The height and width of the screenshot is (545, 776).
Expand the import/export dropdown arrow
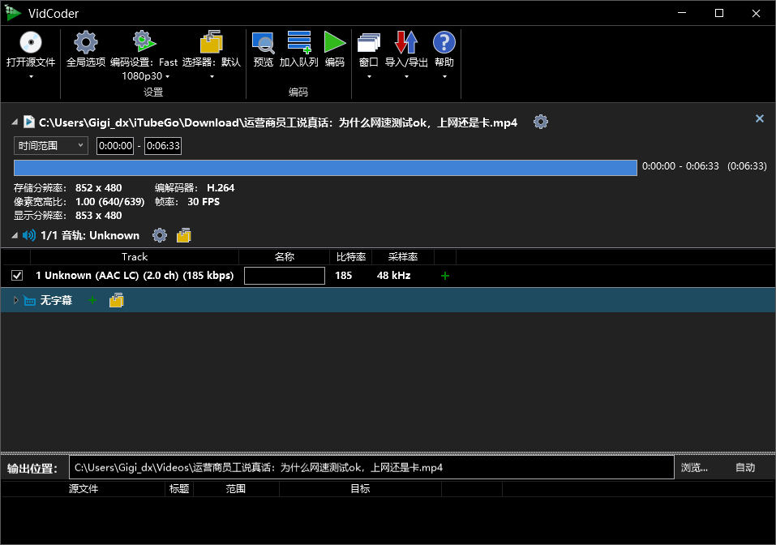[406, 77]
